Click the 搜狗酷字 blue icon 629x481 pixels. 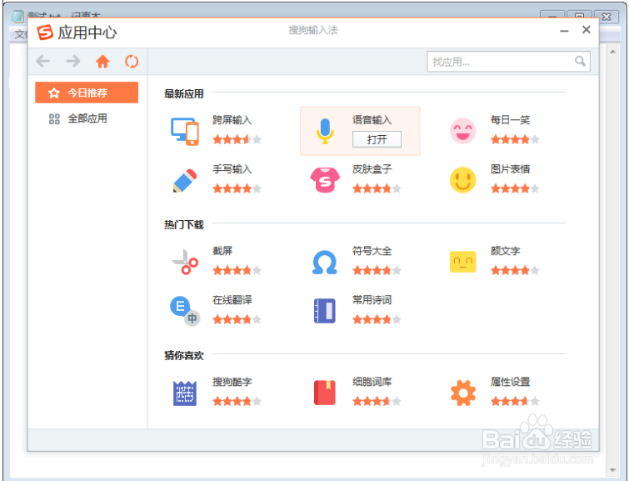click(x=184, y=393)
